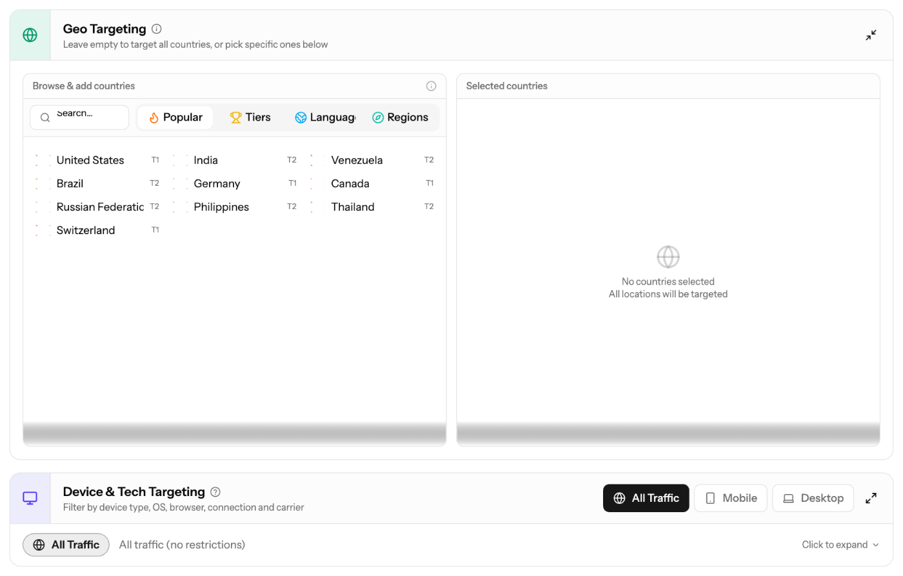Viewport: 903px width, 576px height.
Task: Open help icon next to Device & Tech Targeting
Action: click(215, 492)
